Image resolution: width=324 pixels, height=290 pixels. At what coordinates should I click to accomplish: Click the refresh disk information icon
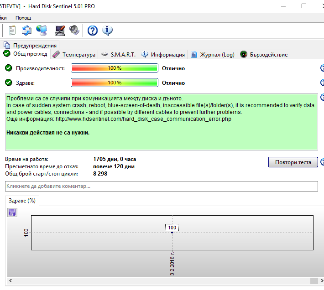26,31
